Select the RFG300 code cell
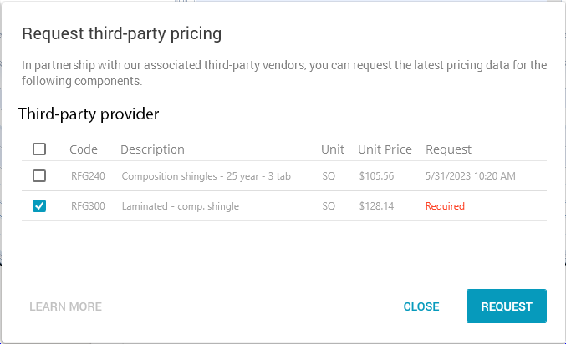Screen dimensions: 566x344 88,205
